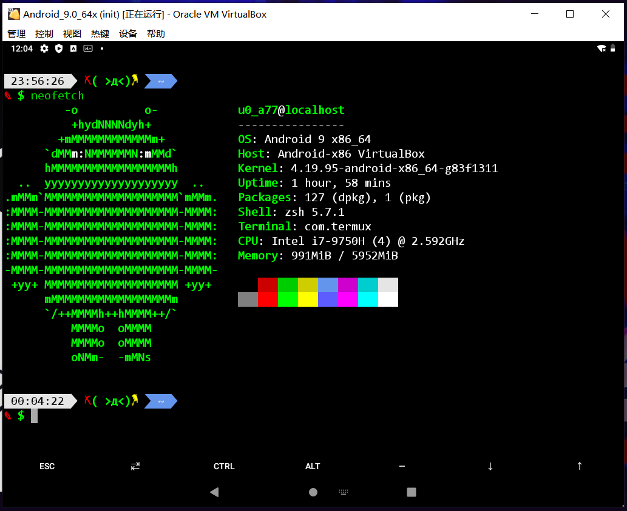This screenshot has height=511, width=627.
Task: Tap the ESC extra key
Action: click(x=47, y=466)
